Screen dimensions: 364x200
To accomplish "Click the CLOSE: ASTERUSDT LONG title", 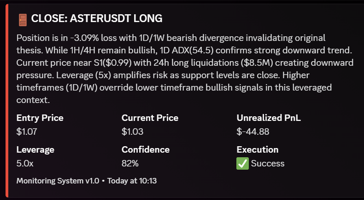I will tap(97, 19).
